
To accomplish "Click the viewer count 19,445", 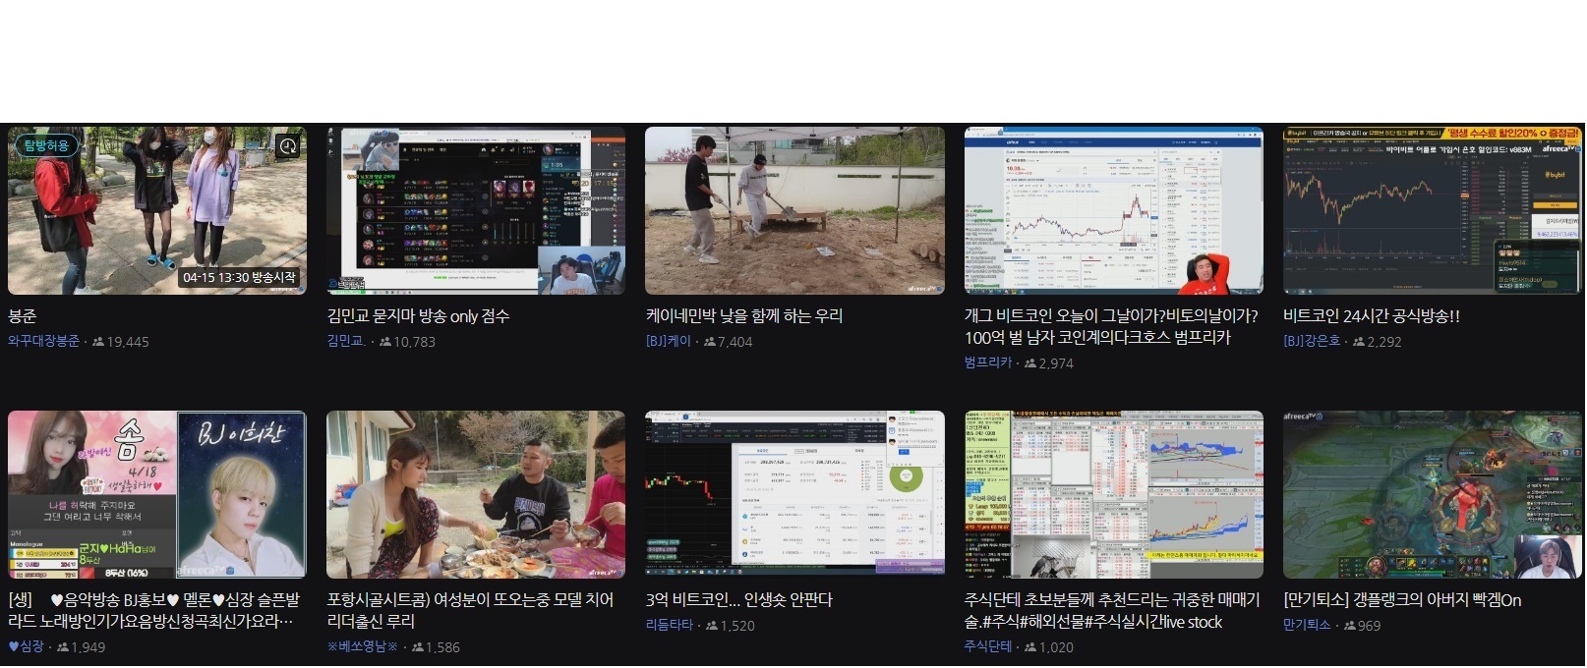I will coord(128,342).
